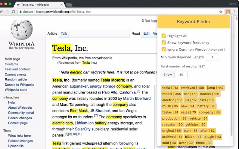Reload the page
This screenshot has width=239, height=149.
click(13, 12)
